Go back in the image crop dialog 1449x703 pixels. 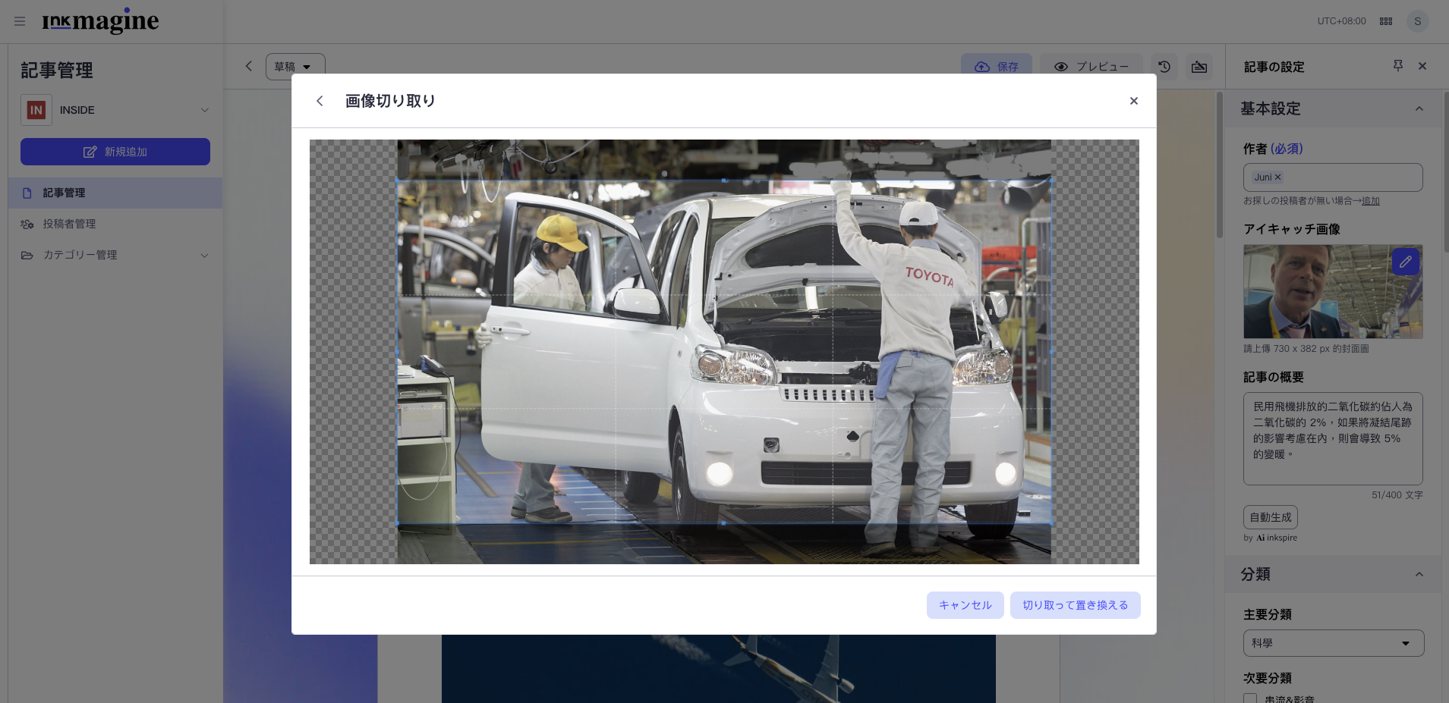coord(320,101)
